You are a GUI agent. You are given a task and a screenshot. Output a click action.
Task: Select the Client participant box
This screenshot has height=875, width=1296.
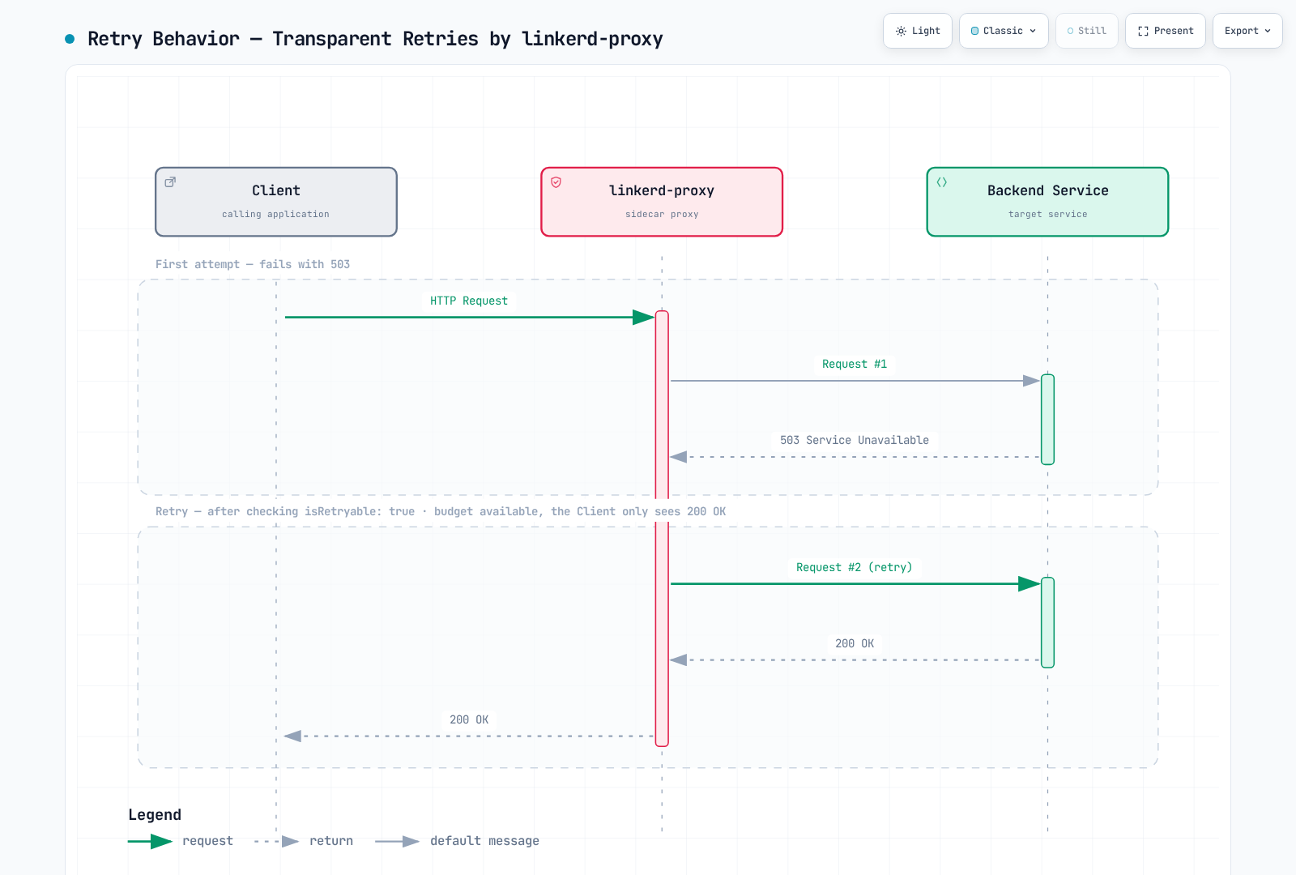(x=276, y=202)
